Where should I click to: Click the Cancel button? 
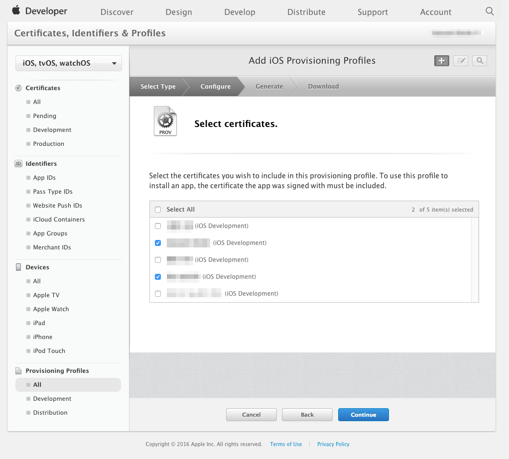tap(251, 415)
